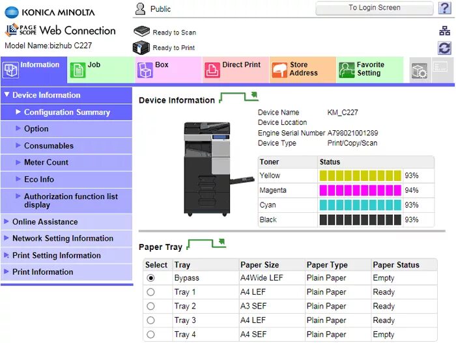
Task: Open the Consumables sidebar item
Action: coord(66,146)
